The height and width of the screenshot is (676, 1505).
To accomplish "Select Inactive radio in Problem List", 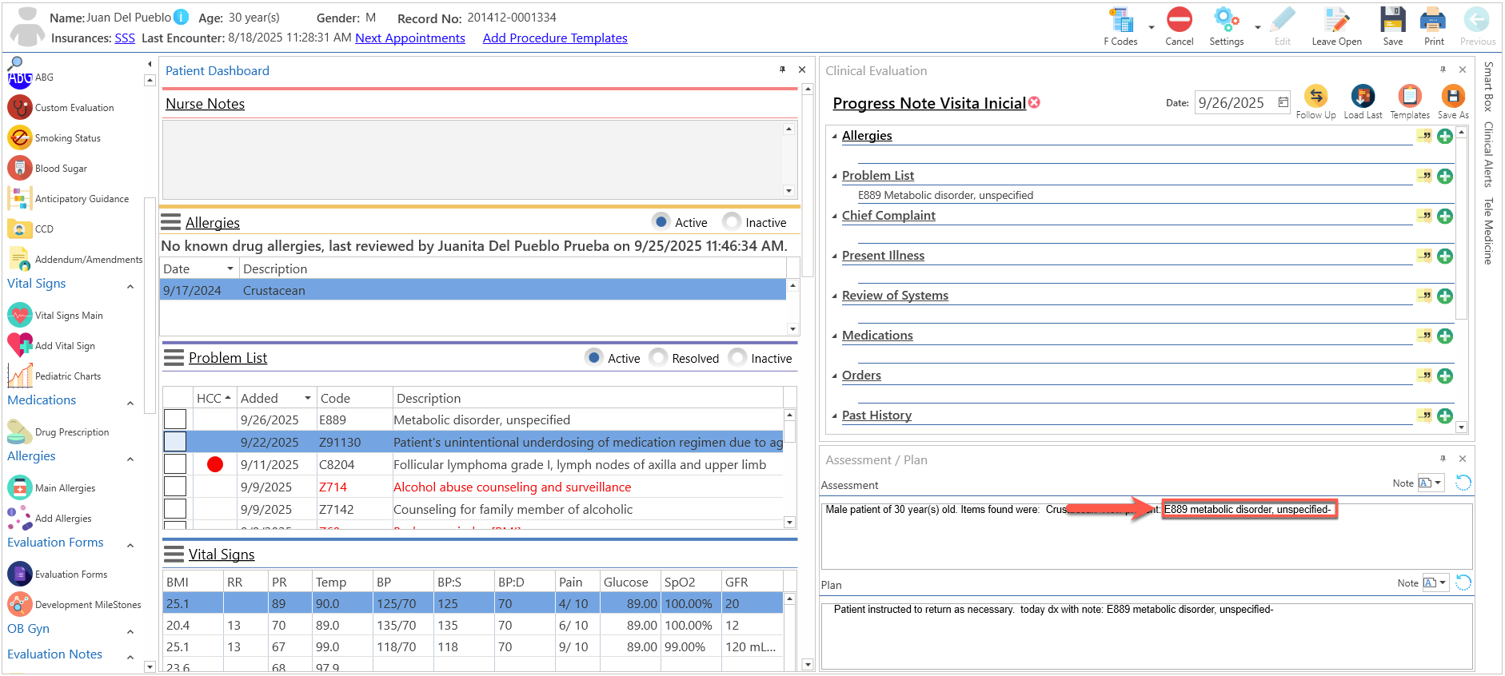I will tap(737, 357).
